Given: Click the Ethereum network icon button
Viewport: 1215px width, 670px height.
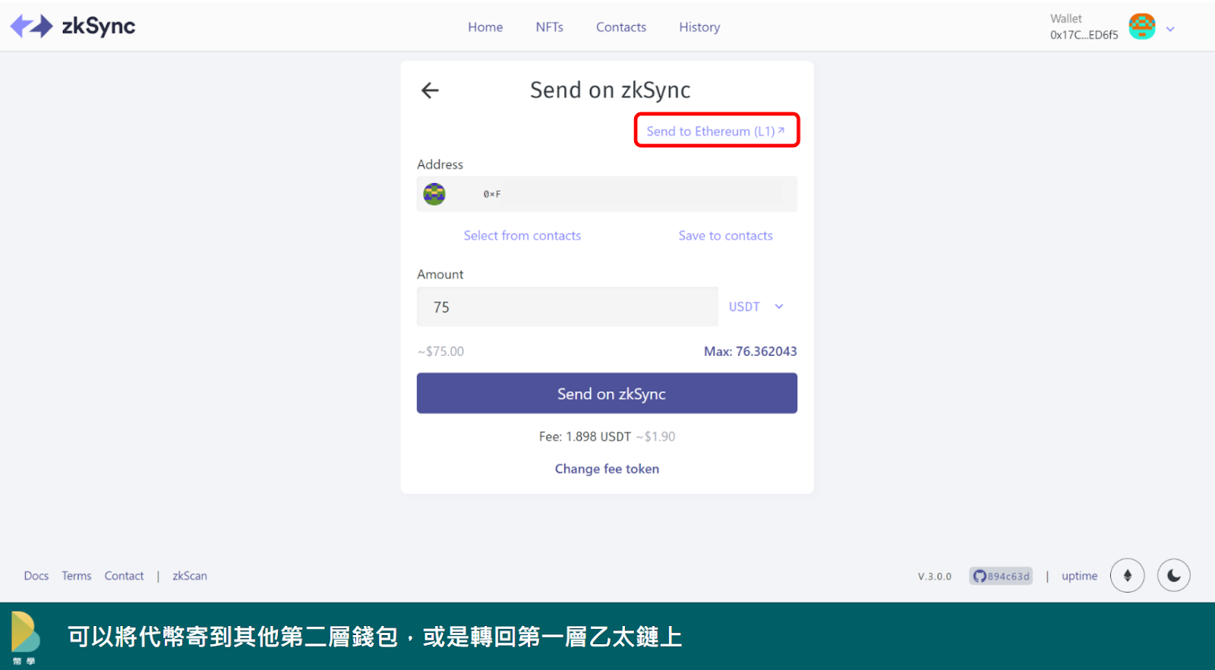Looking at the screenshot, I should click(x=1127, y=575).
